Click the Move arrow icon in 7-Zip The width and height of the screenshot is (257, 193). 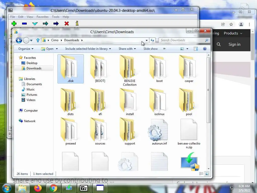click(56, 24)
